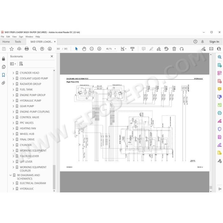The height and width of the screenshot is (223, 223).
Task: Open the fit page options tool
Action: pos(123,49)
